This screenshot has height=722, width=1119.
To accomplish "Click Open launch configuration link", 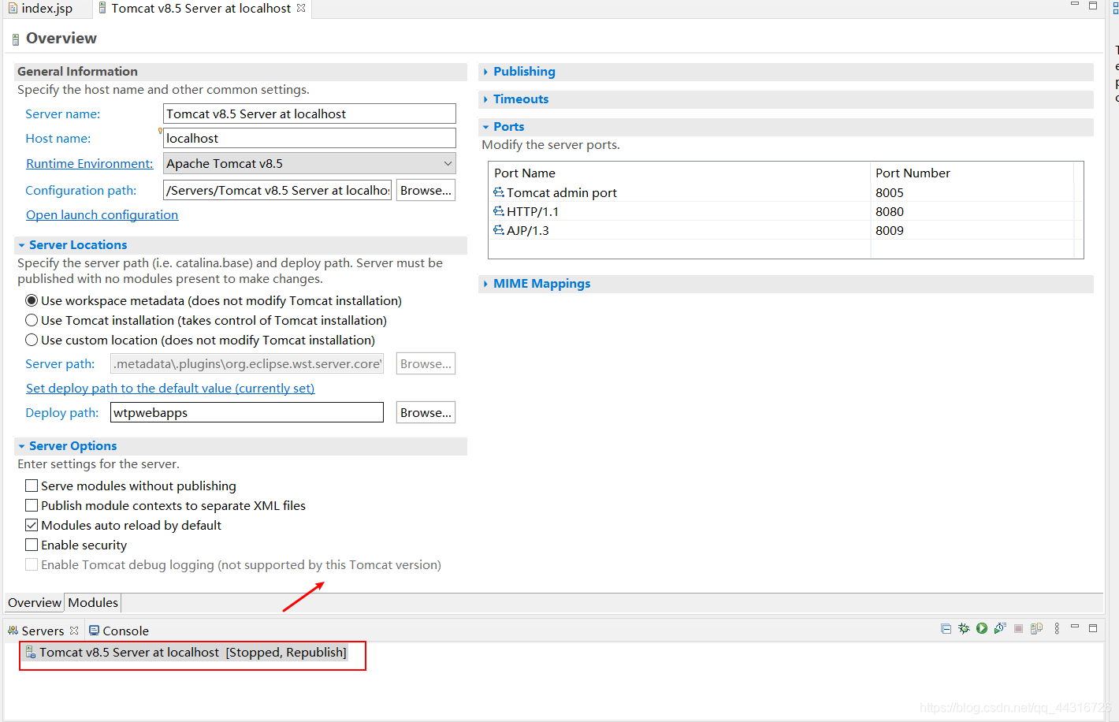I will point(102,214).
